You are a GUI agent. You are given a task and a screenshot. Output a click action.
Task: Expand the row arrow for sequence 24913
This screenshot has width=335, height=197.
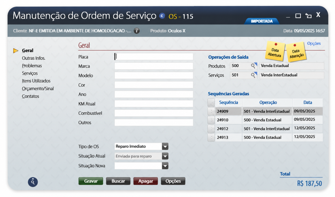point(211,138)
